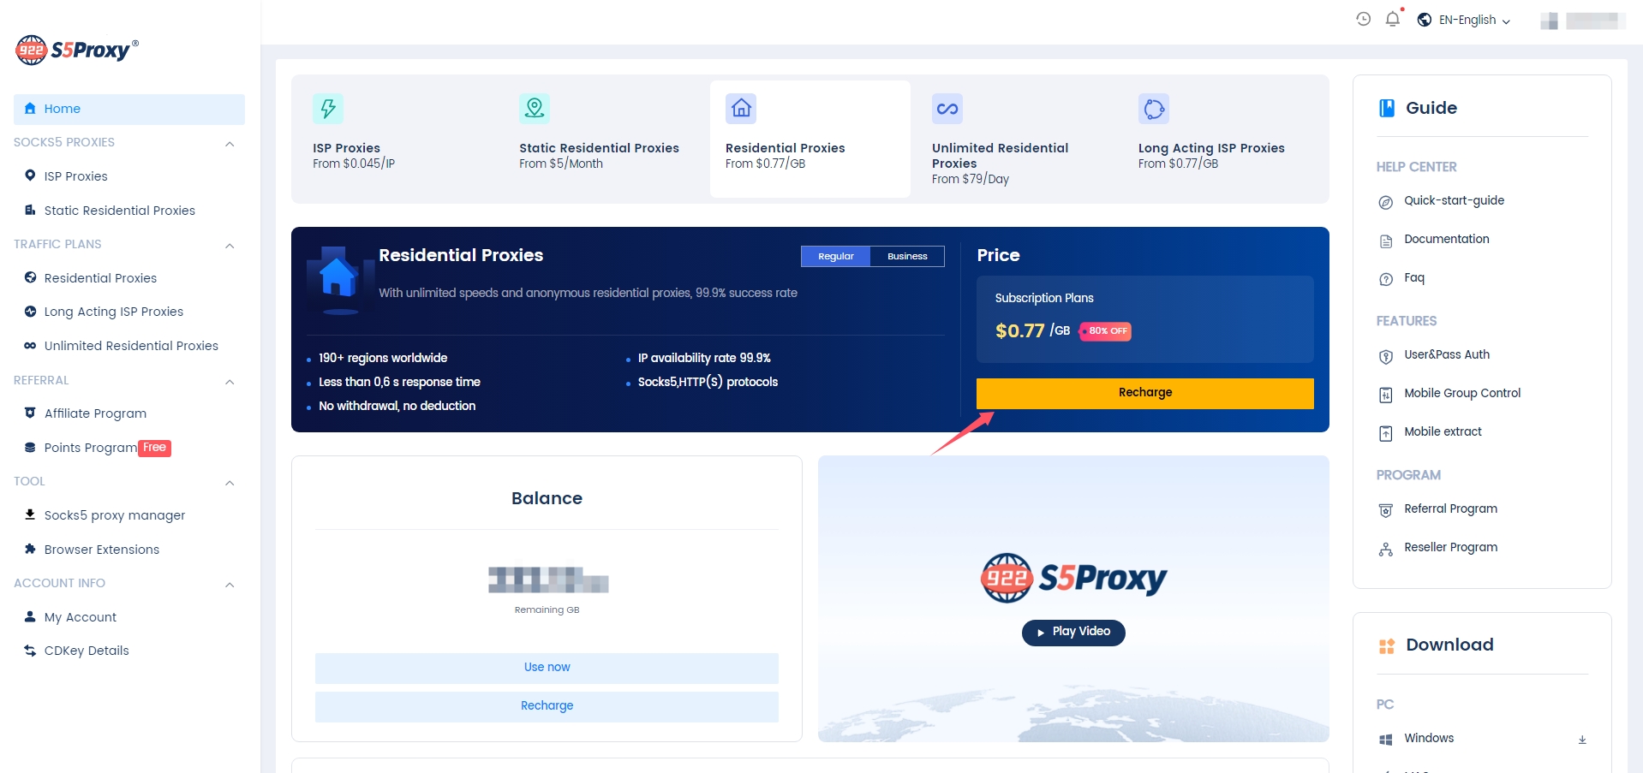Click the Static Residential Proxies location icon
The height and width of the screenshot is (773, 1643).
pos(535,109)
